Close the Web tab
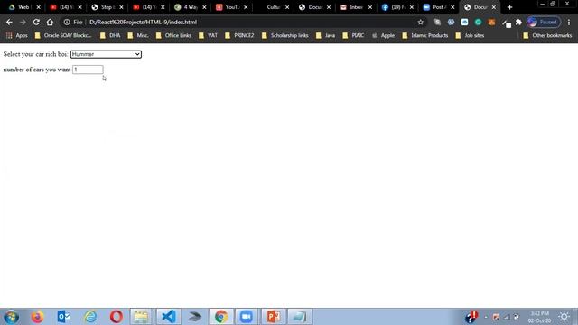The width and height of the screenshot is (578, 325). [38, 7]
